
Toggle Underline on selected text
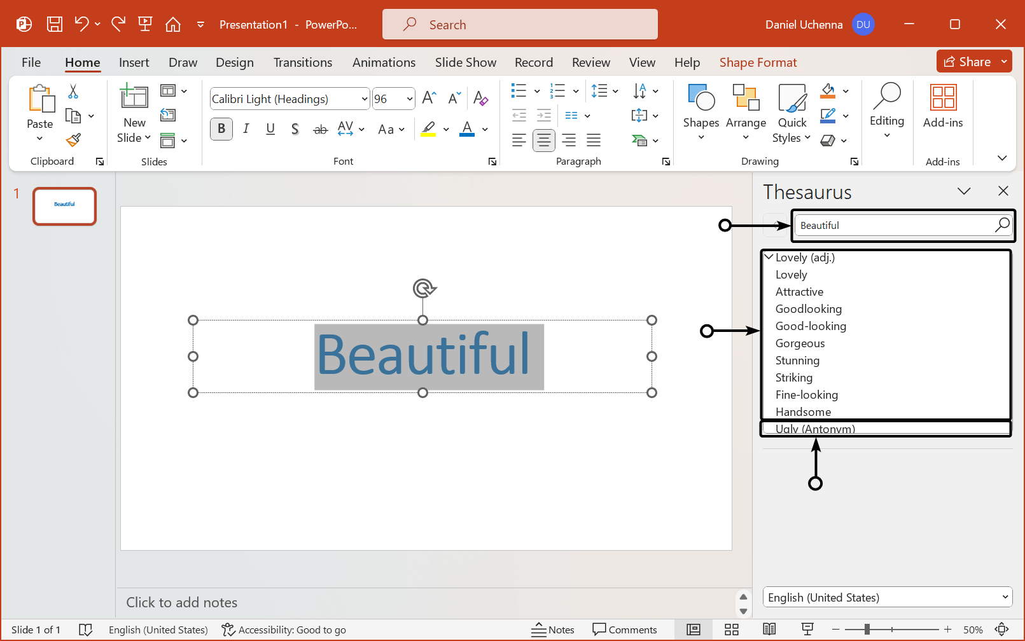point(270,129)
